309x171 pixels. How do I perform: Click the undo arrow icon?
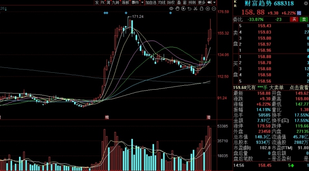click(x=189, y=9)
